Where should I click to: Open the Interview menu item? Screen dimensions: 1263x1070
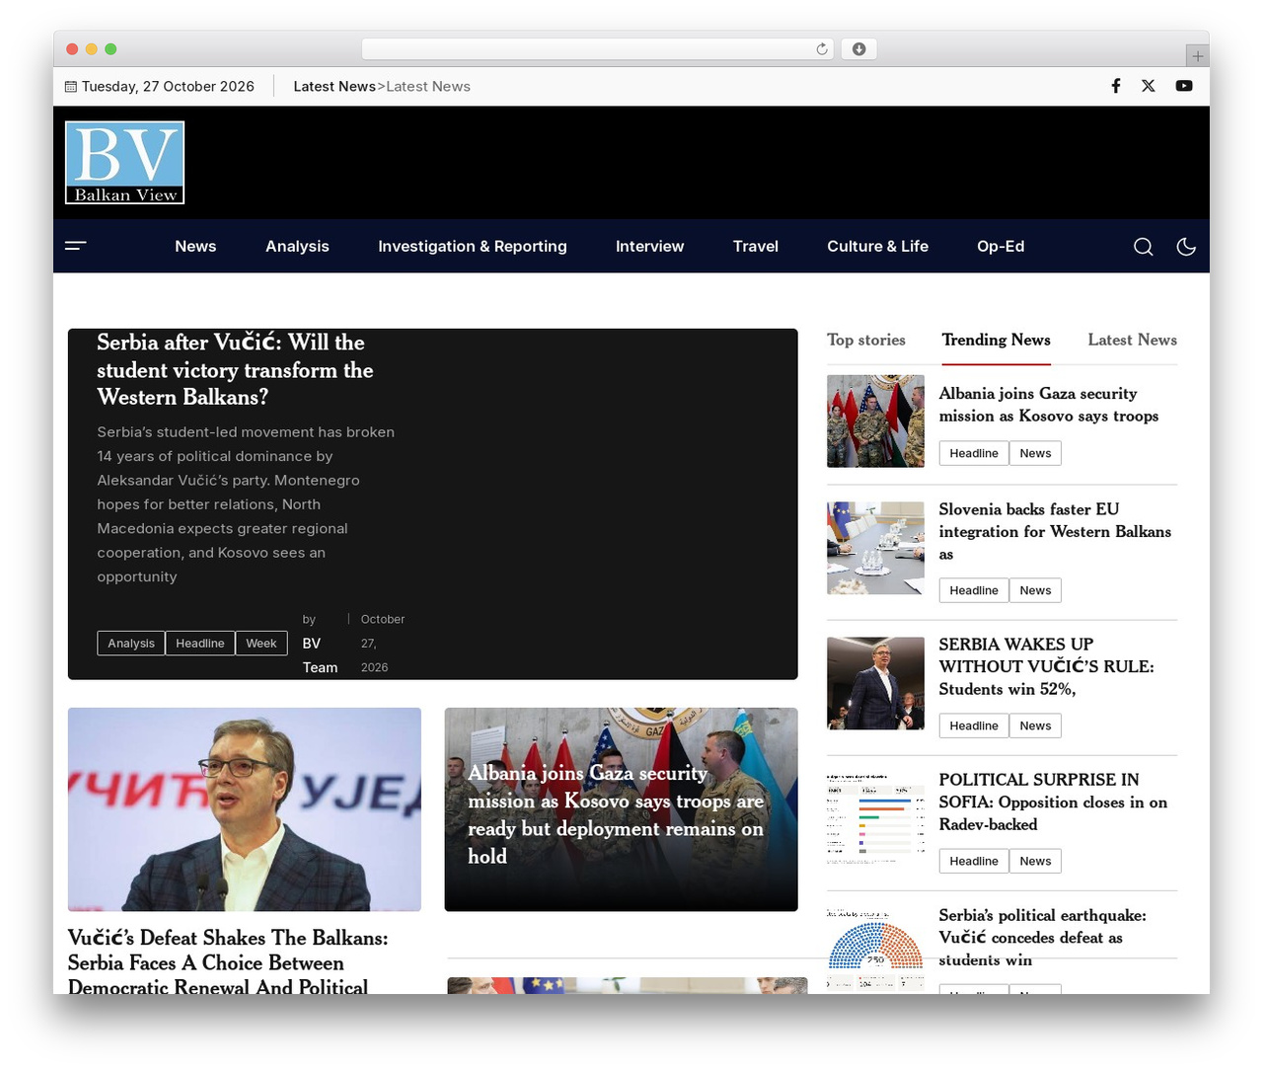(649, 246)
